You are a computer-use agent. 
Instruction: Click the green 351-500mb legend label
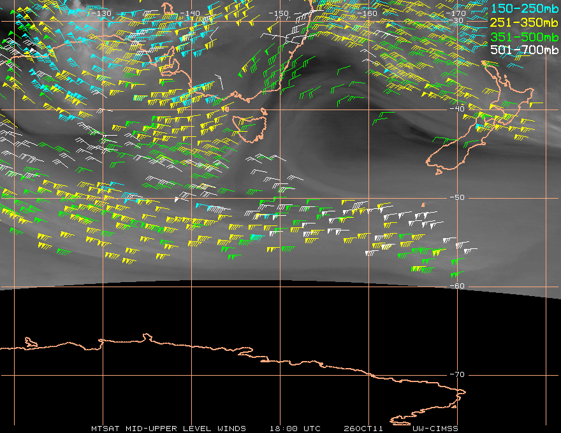pyautogui.click(x=524, y=36)
